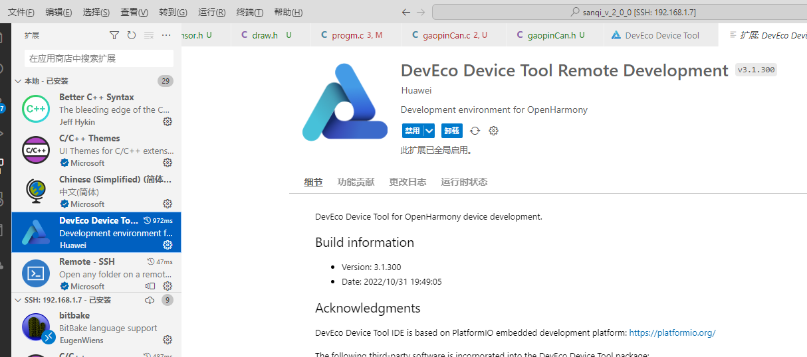Click Remote - SSH sync-ignored icon

(150, 286)
